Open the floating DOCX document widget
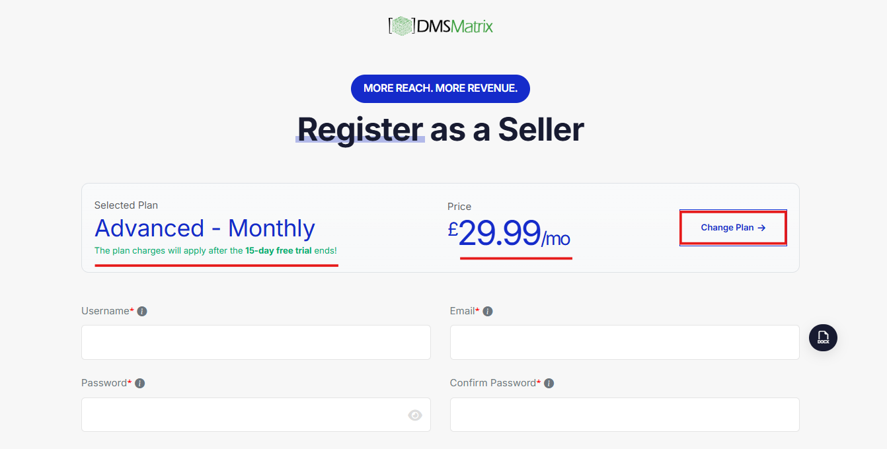Viewport: 887px width, 449px height. pyautogui.click(x=823, y=337)
